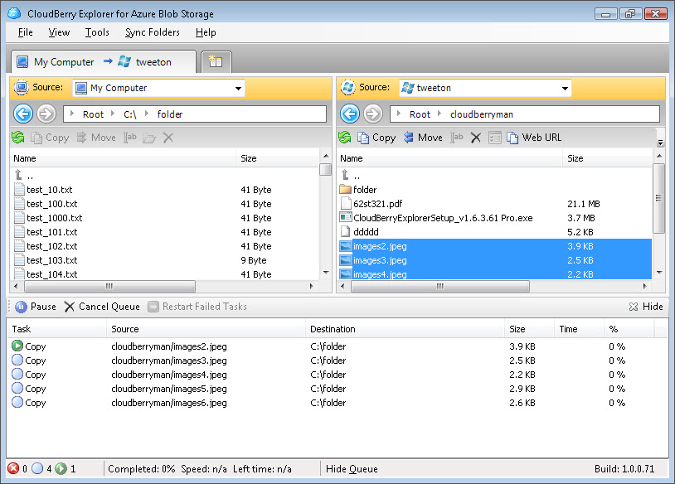Viewport: 675px width, 484px height.
Task: Expand Root arrow in left pane path
Action: pyautogui.click(x=72, y=114)
